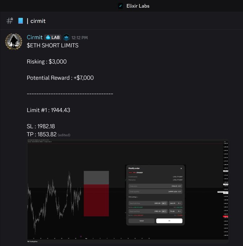The height and width of the screenshot is (246, 243).
Task: Click the 'Risking : $3,000' line
Action: (47, 61)
